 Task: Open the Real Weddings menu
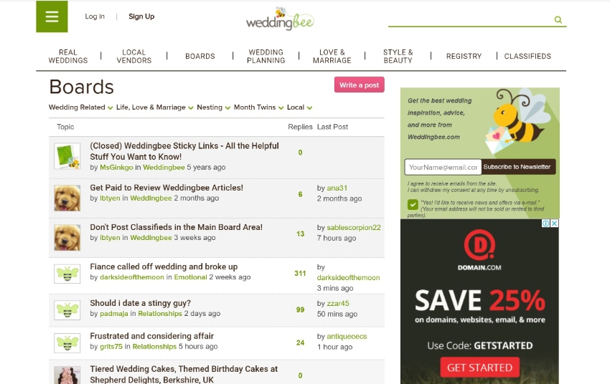68,57
